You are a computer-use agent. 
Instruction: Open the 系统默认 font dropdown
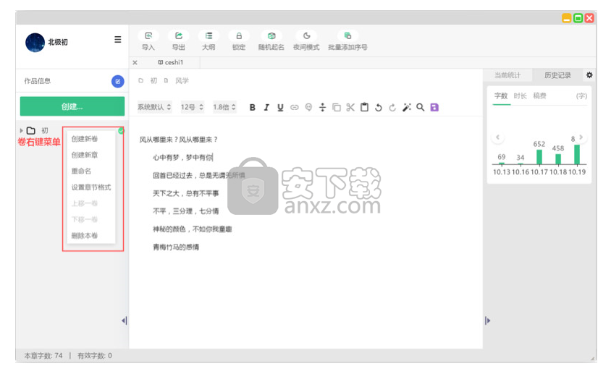[x=154, y=107]
